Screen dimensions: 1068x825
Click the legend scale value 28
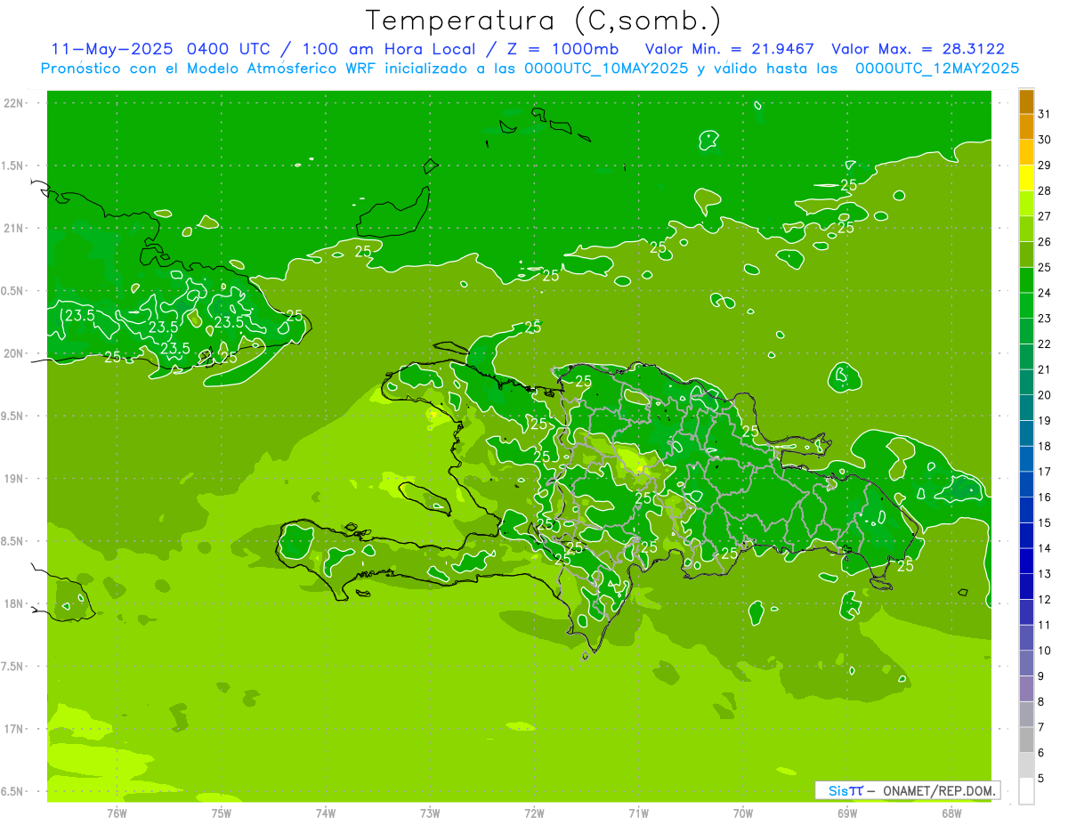click(1045, 190)
